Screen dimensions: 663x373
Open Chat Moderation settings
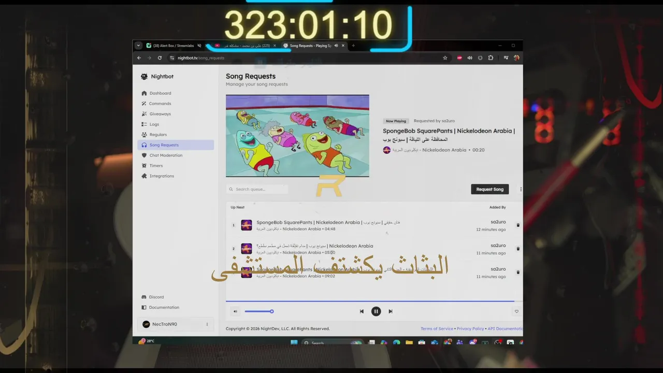[176, 155]
